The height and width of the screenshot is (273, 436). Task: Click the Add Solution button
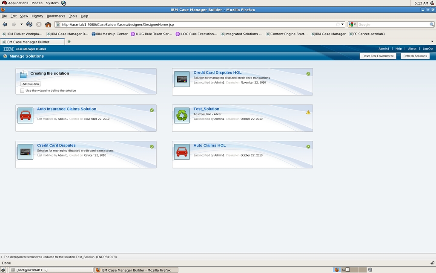(x=31, y=84)
